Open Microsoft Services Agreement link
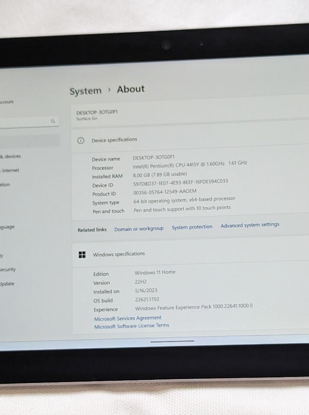Screen dimensions: 309x415 128,318
